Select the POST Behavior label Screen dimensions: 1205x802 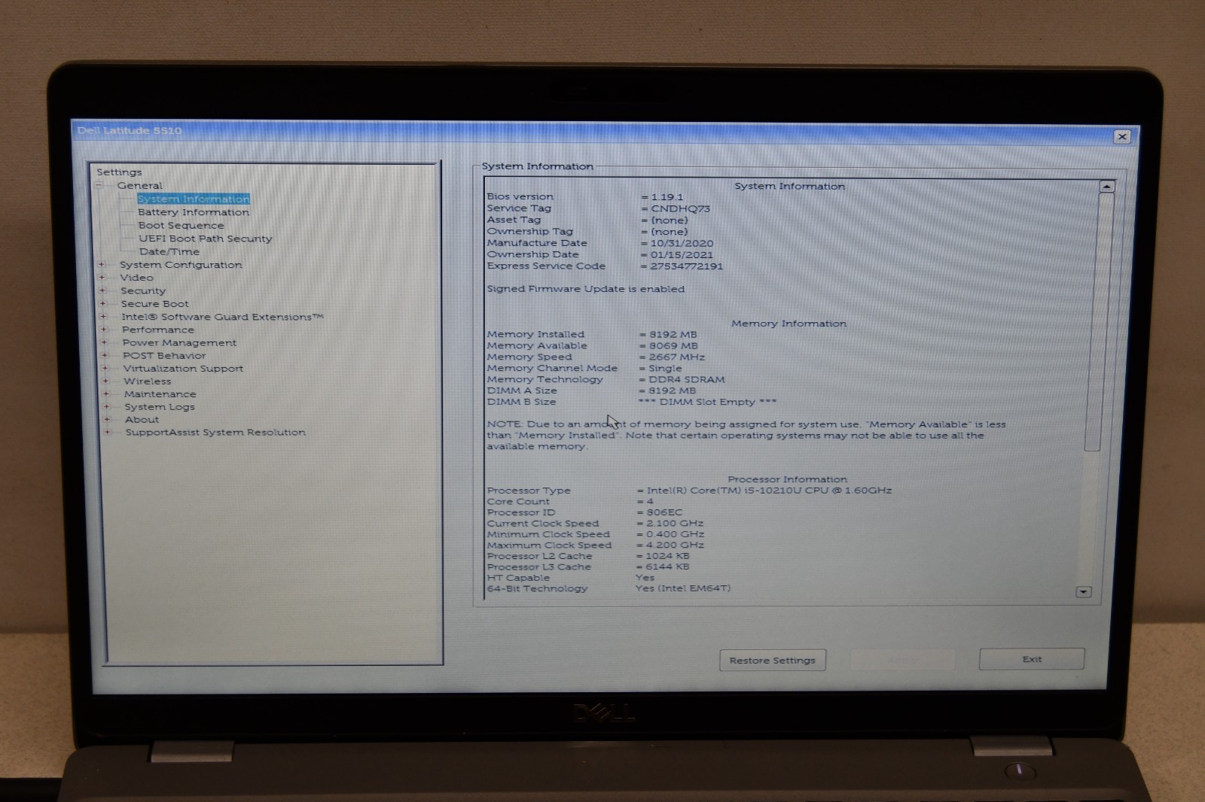(164, 355)
